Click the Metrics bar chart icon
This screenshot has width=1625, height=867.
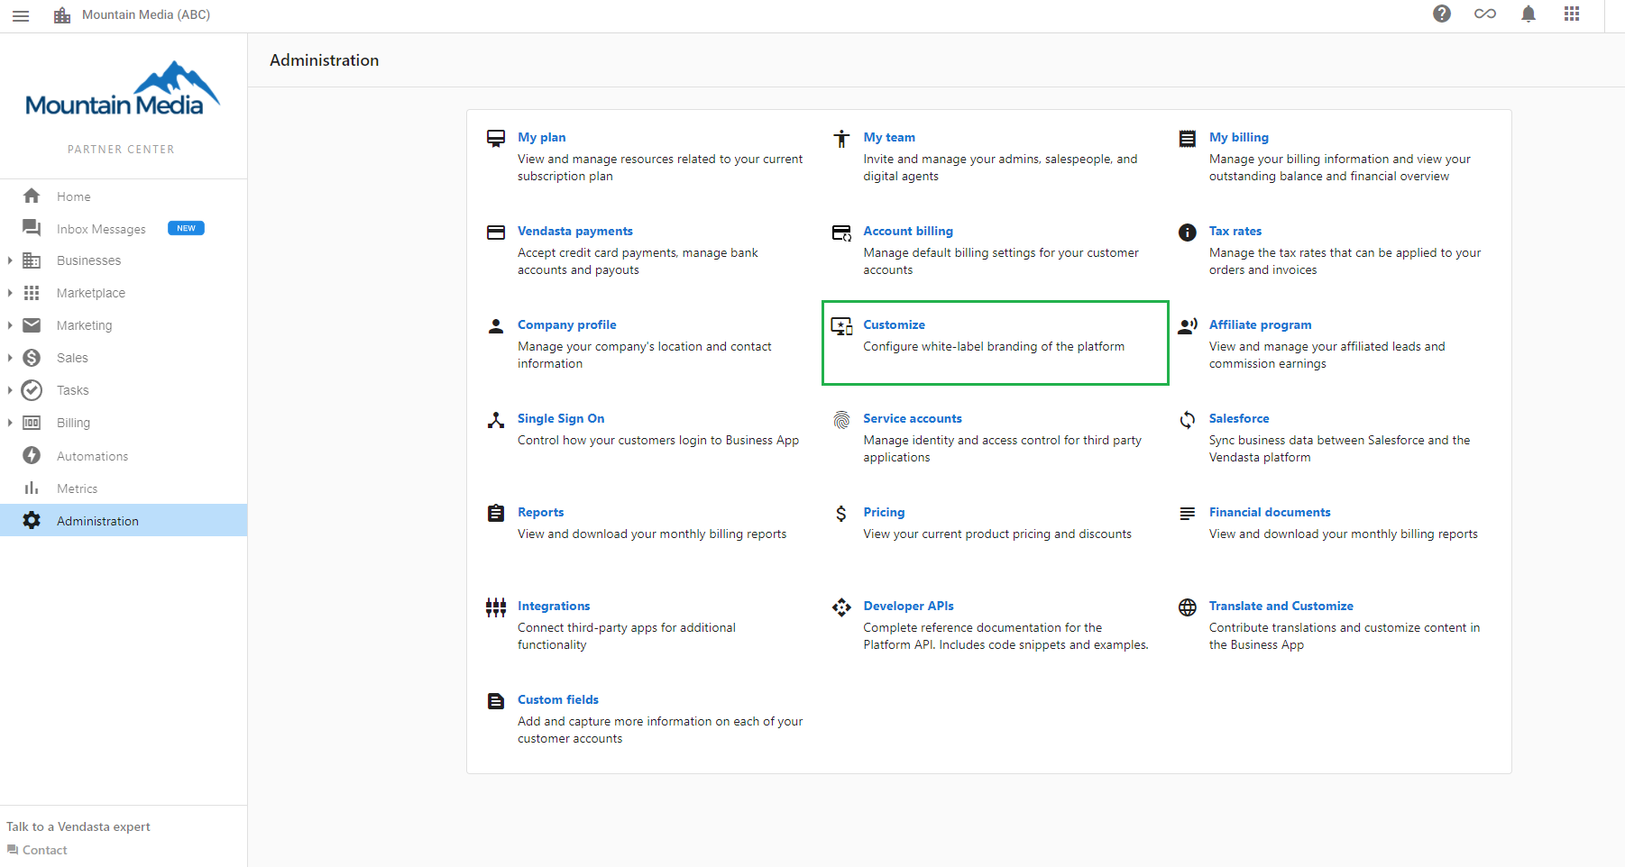point(32,488)
